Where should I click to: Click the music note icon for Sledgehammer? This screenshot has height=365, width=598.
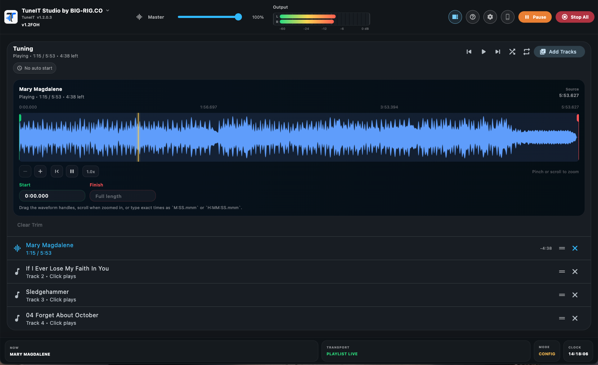(17, 295)
